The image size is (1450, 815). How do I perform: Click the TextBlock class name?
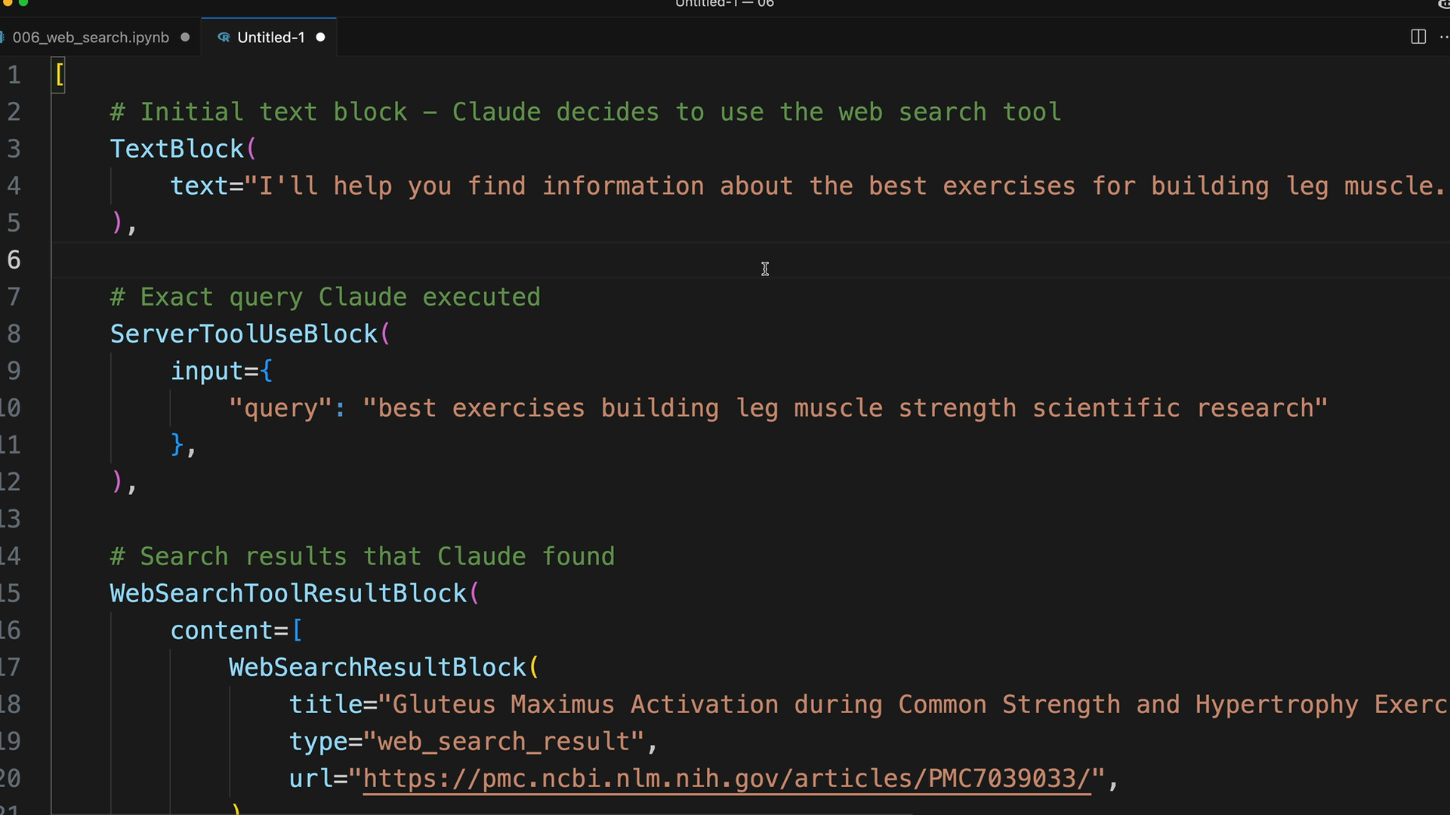click(x=177, y=149)
